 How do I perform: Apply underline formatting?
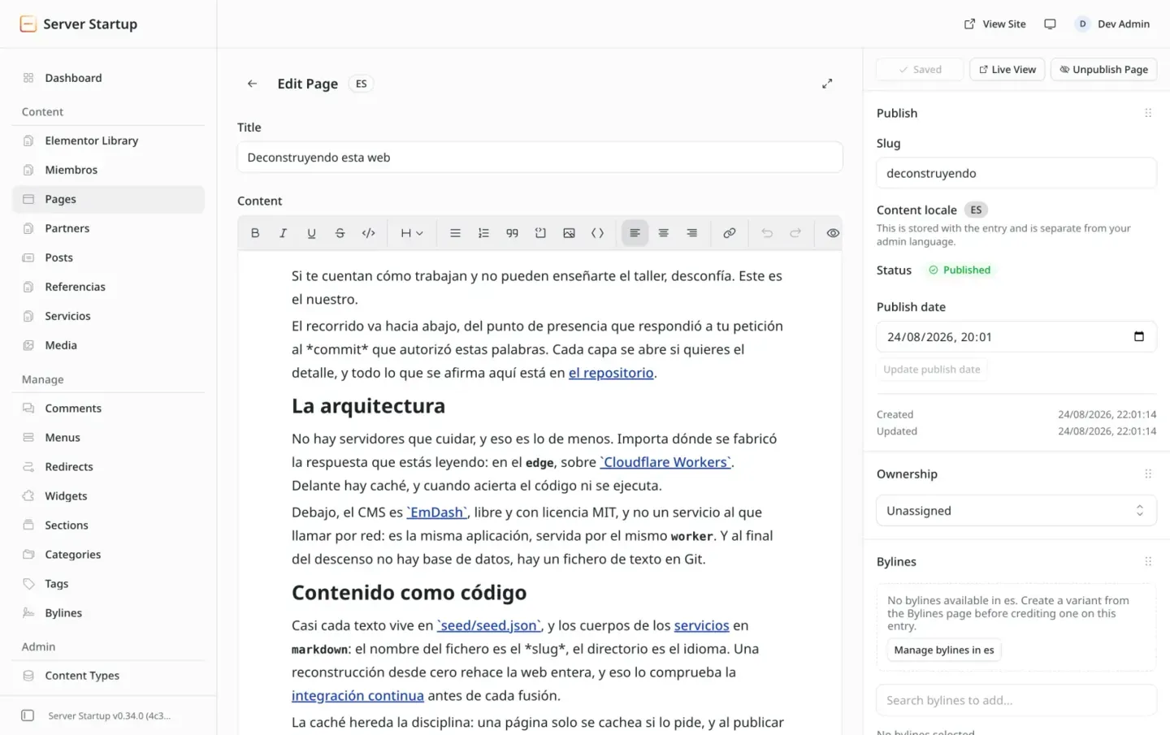tap(311, 233)
